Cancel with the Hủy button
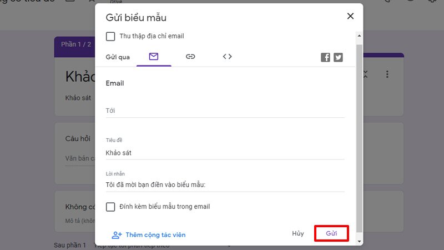Screen dimensions: 444x250 click(x=298, y=233)
